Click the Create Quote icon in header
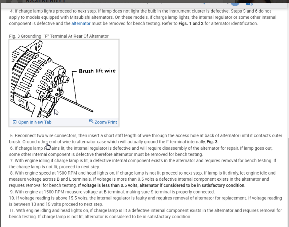 point(249,3)
